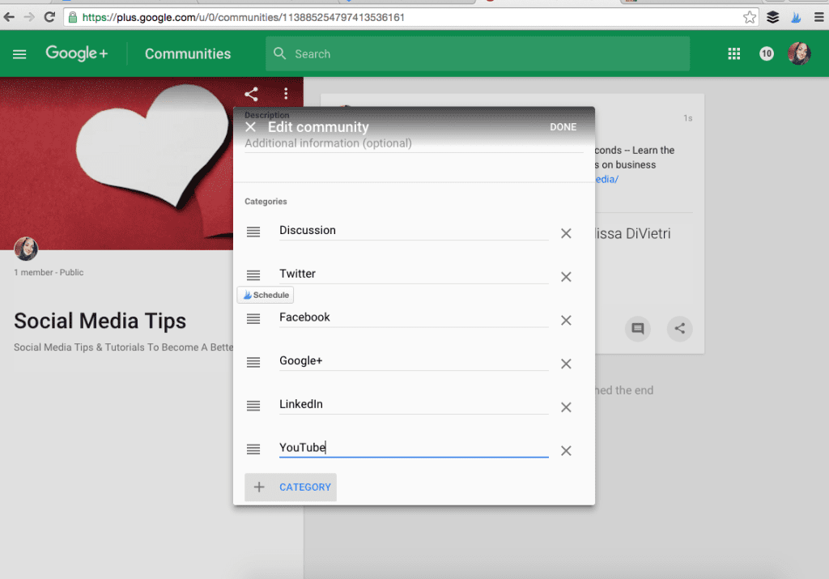Remove the YouTube category
This screenshot has width=829, height=579.
point(566,451)
